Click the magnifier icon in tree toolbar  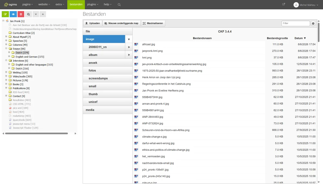(x=29, y=14)
